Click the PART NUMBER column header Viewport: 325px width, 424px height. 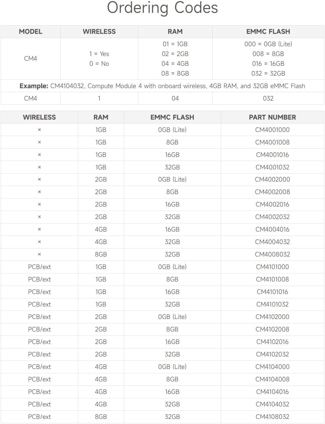(x=272, y=117)
